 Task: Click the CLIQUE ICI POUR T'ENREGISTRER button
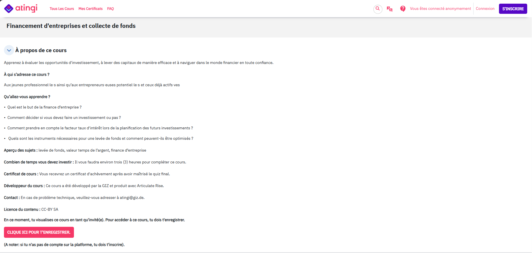[x=39, y=232]
